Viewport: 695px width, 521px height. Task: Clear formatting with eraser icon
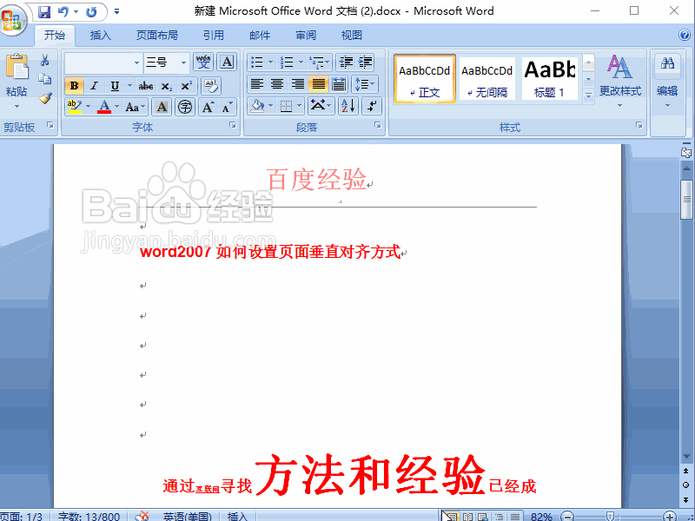click(x=211, y=86)
